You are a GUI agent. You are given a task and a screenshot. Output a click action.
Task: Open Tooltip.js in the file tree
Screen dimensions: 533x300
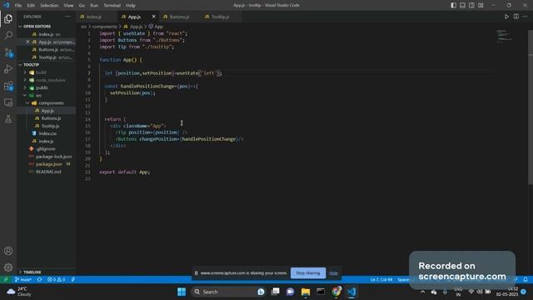tap(50, 126)
